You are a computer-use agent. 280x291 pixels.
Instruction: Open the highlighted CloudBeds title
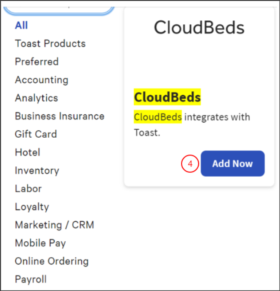(x=167, y=97)
